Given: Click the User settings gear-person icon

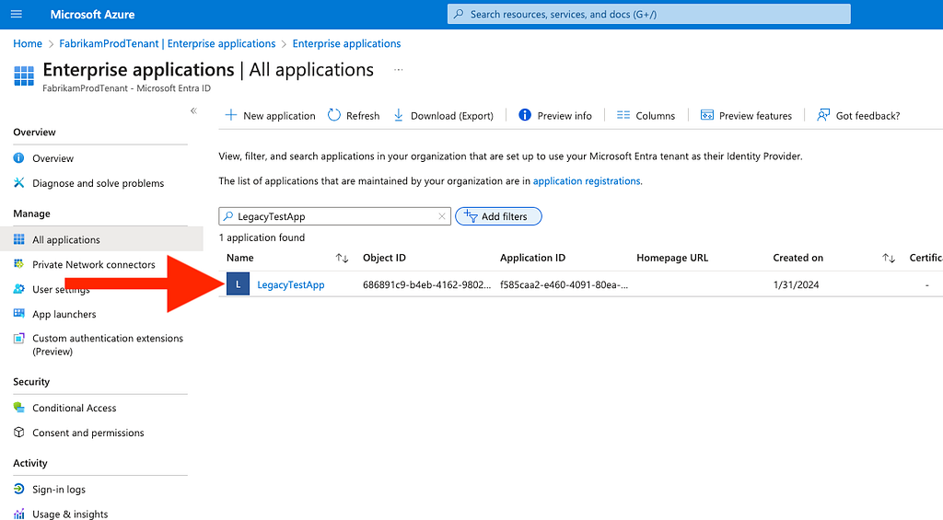Looking at the screenshot, I should [x=18, y=289].
